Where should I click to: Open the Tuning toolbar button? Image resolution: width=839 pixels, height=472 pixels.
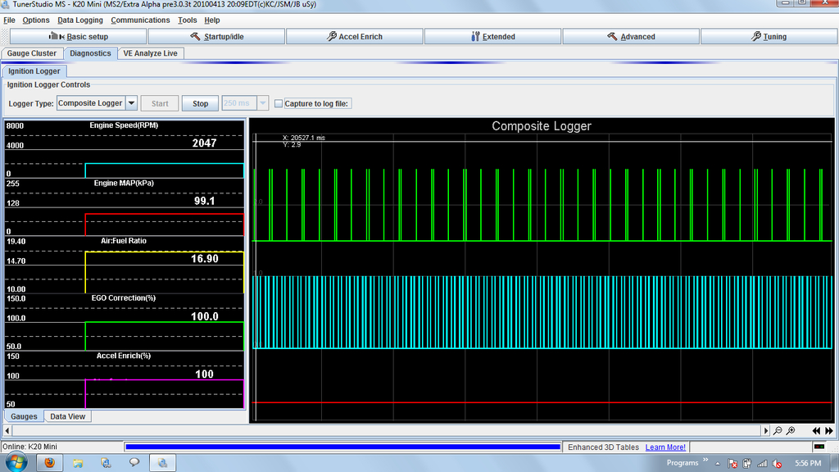tap(769, 36)
